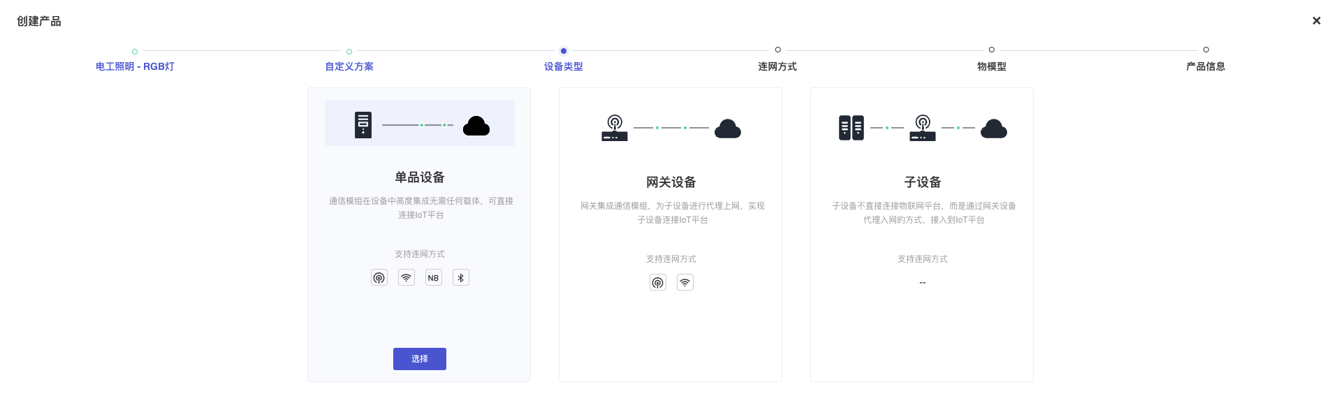Click the Wi-Fi icon under 单品设备
Screen dimensions: 1339x396
pyautogui.click(x=406, y=278)
